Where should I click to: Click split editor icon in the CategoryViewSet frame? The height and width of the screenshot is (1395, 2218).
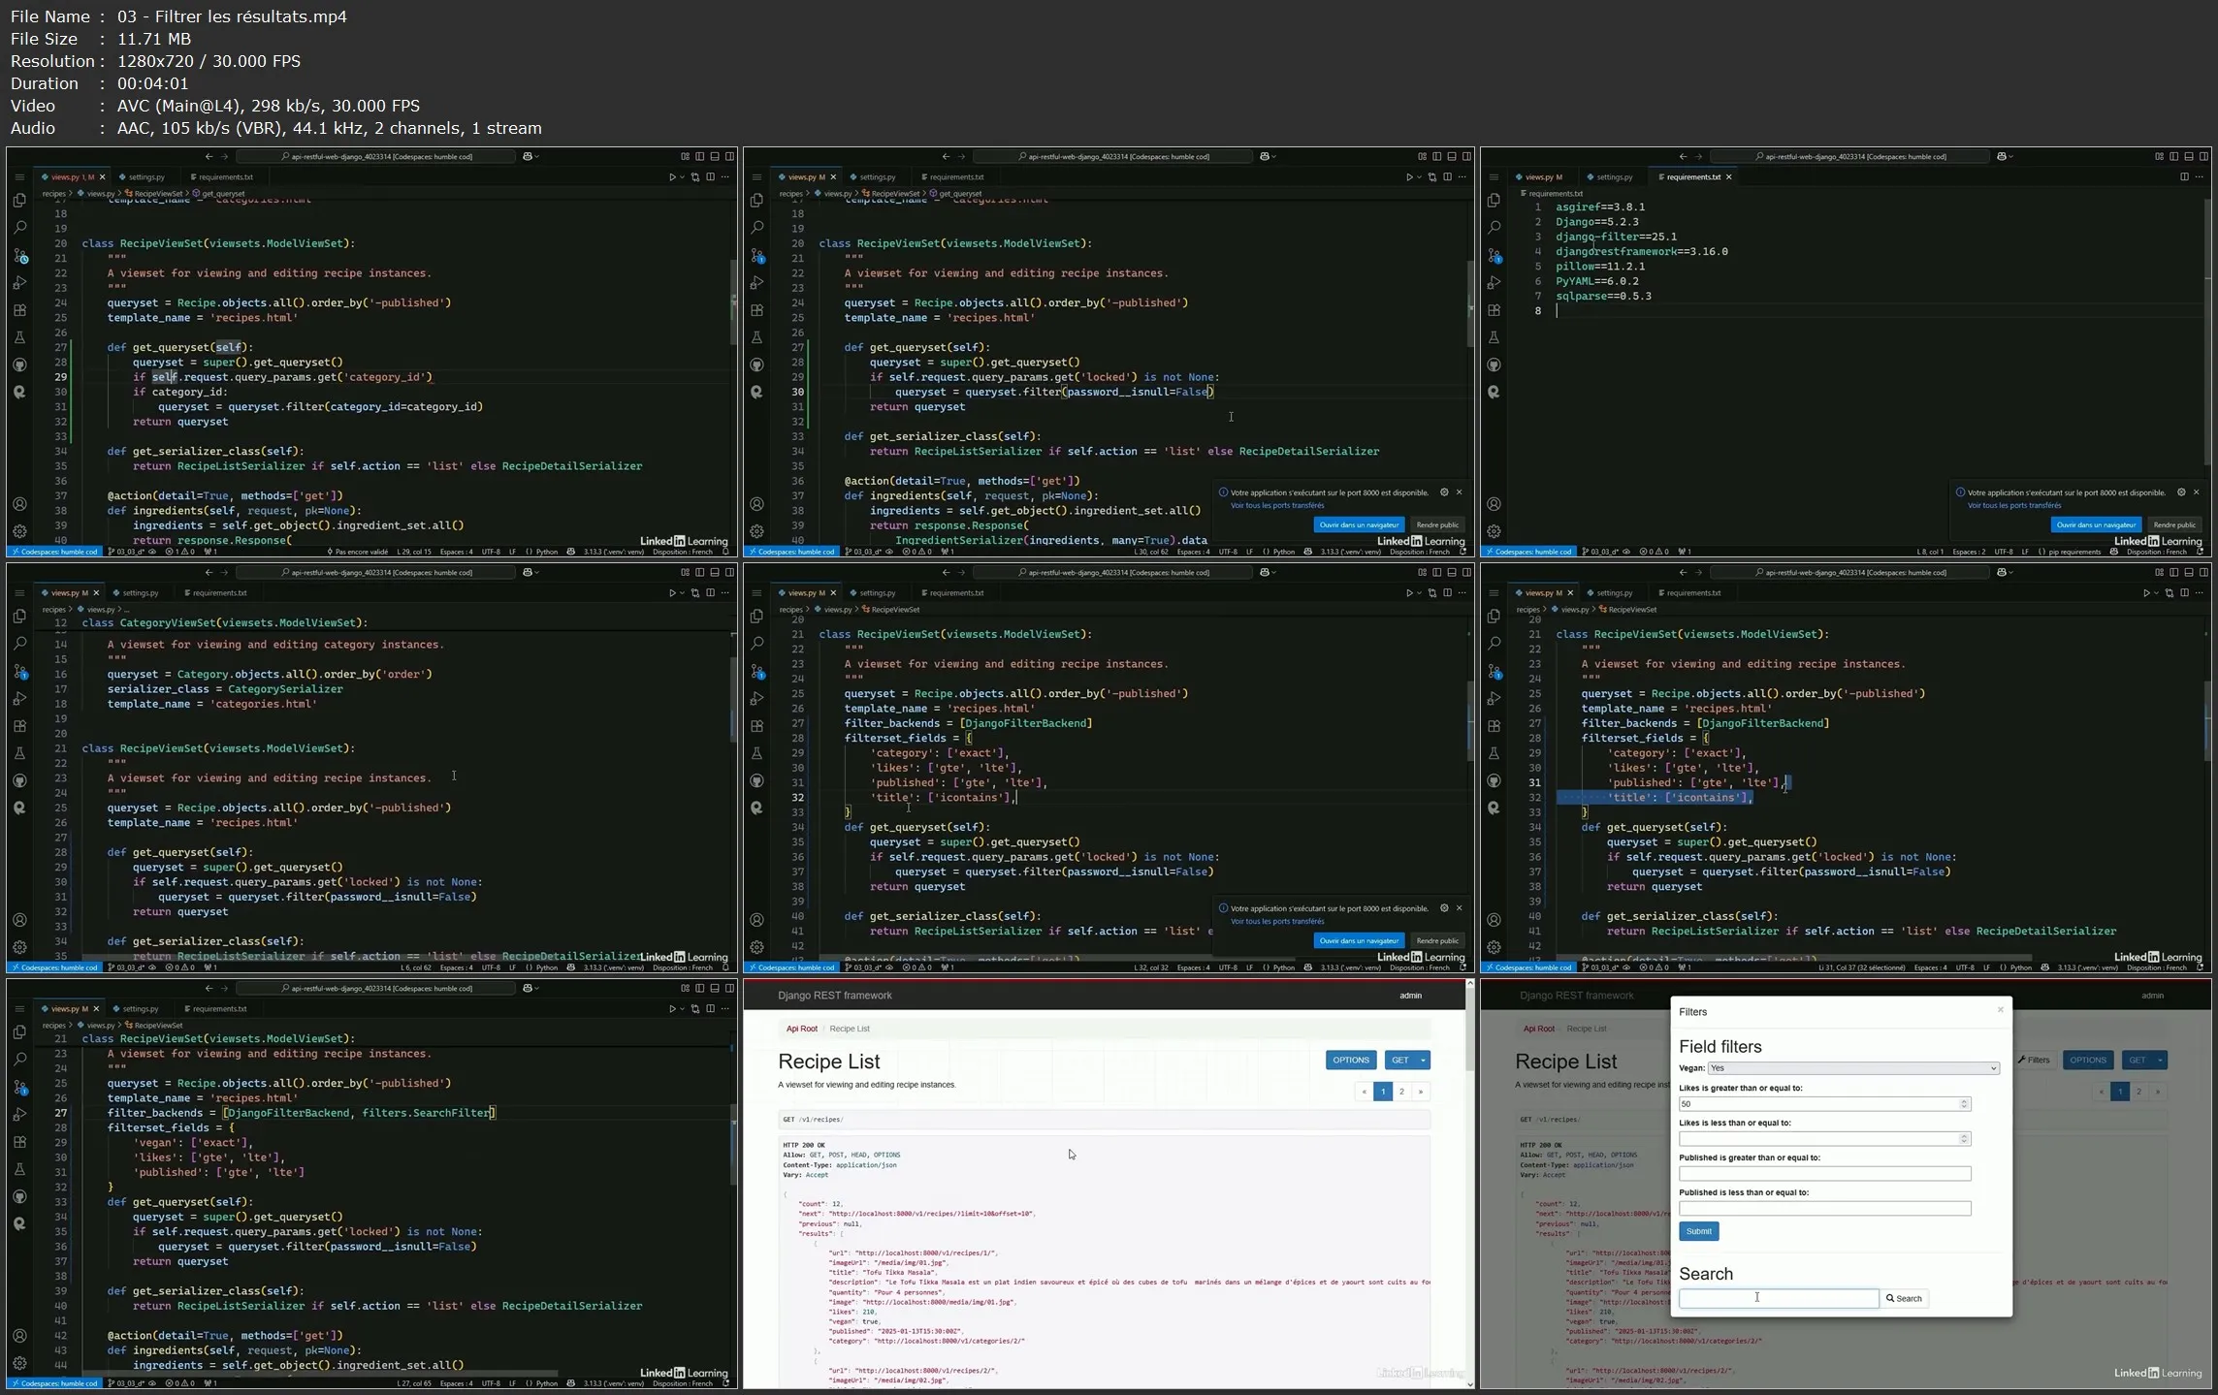tap(710, 592)
